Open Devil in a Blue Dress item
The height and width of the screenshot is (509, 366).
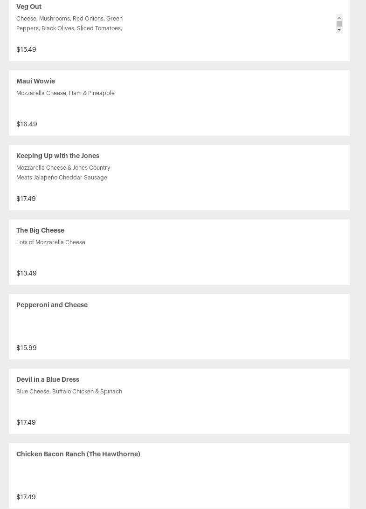(x=48, y=379)
